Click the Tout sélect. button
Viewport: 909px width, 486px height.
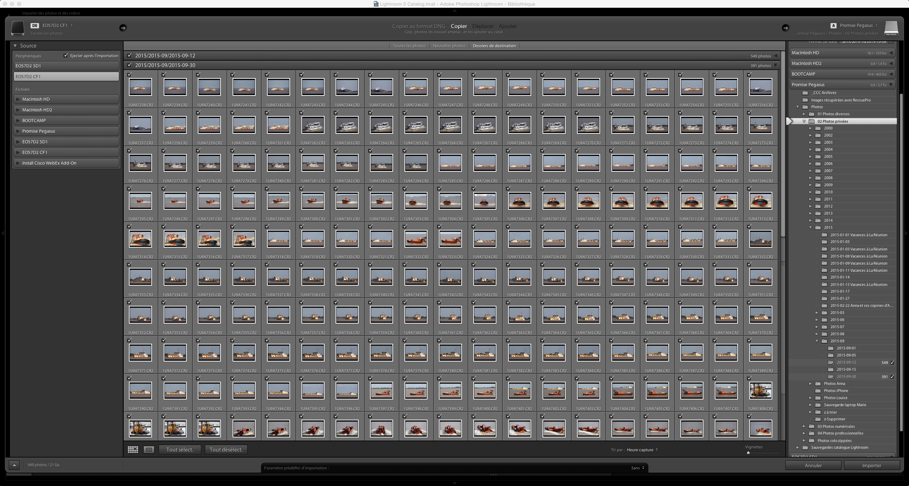pos(180,450)
